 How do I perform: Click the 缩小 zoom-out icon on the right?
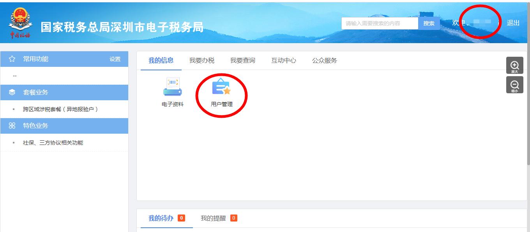click(515, 84)
